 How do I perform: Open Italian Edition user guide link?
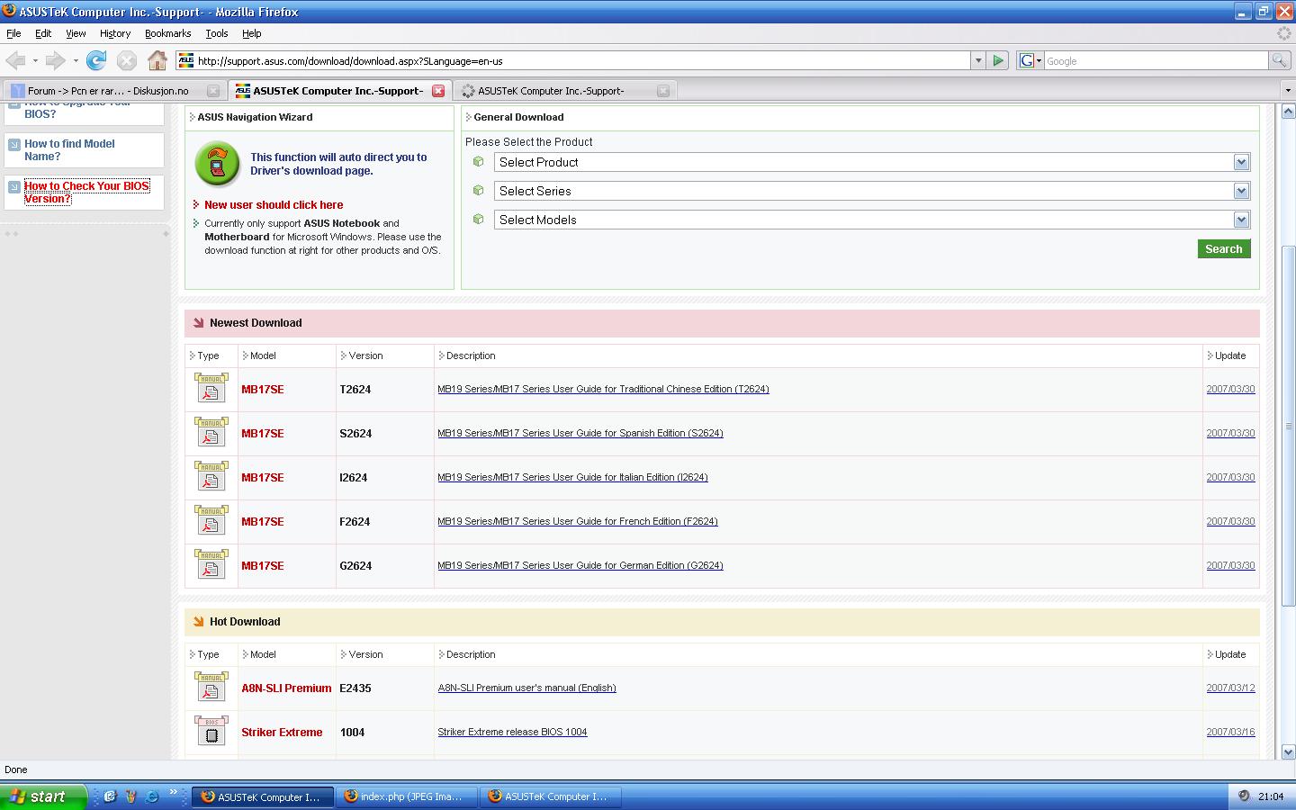[572, 478]
